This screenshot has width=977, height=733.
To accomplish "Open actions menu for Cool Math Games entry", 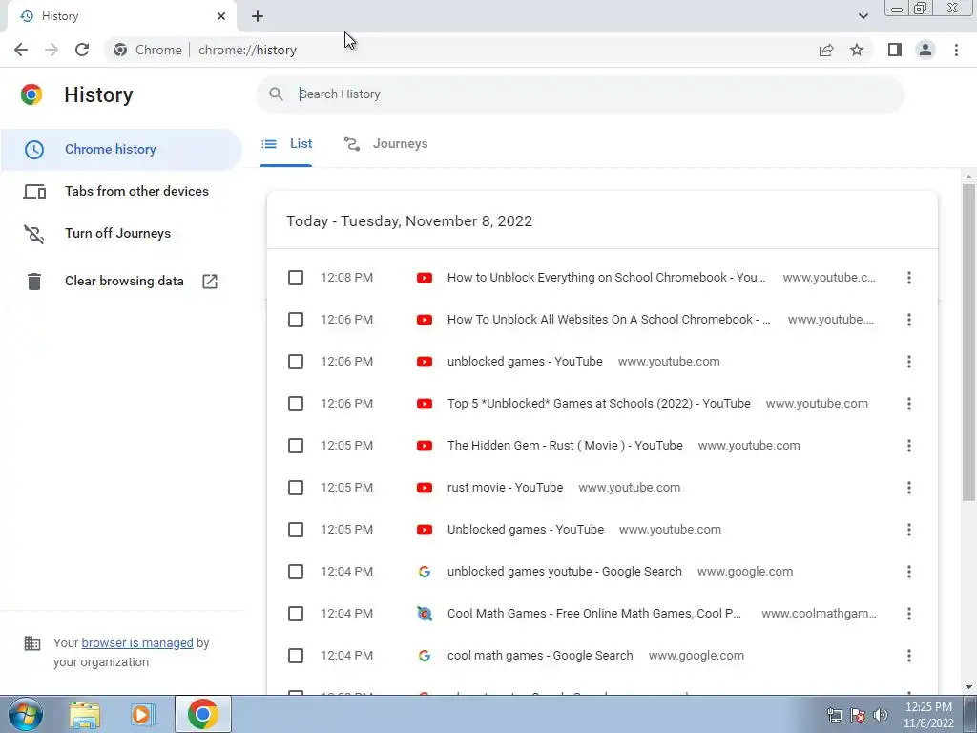I will click(x=909, y=614).
